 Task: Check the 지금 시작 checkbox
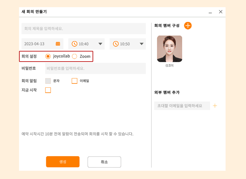pos(48,90)
